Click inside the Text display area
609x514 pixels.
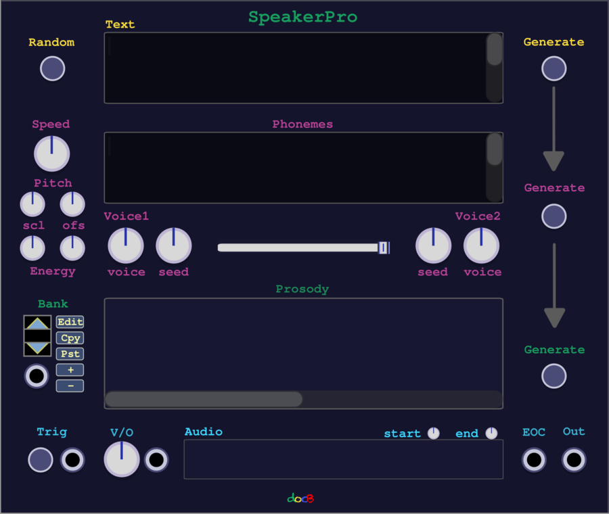[x=298, y=68]
